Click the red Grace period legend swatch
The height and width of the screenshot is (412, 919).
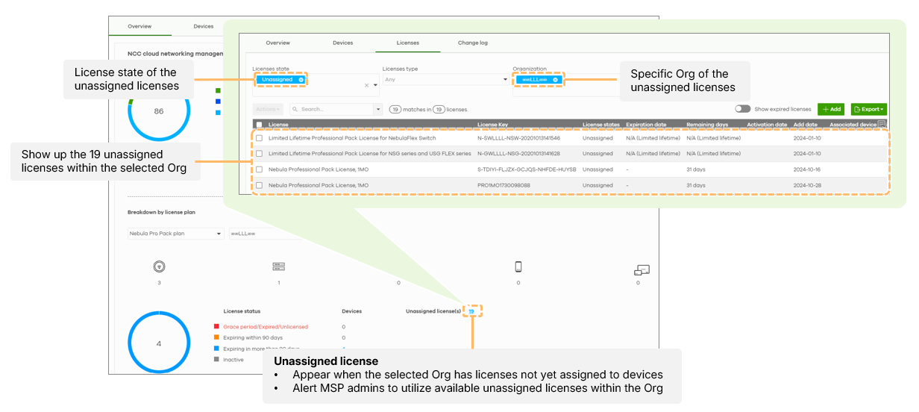[x=216, y=326]
